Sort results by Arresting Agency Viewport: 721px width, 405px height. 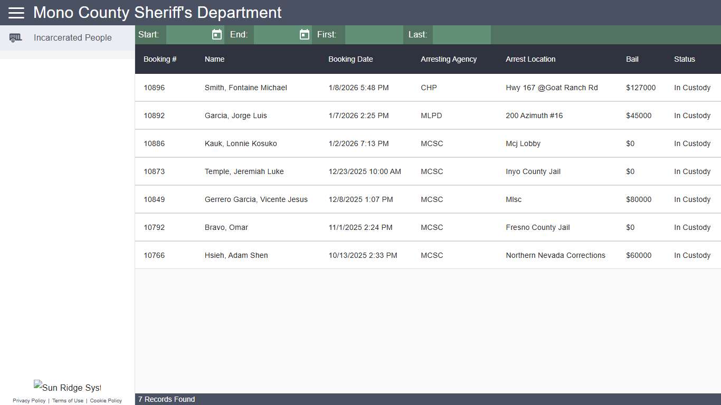[x=448, y=59]
